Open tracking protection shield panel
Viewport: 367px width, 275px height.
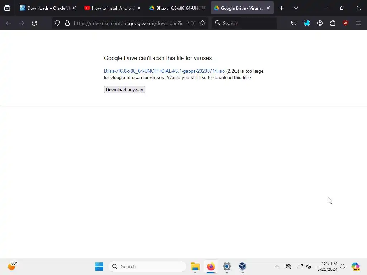coord(57,23)
